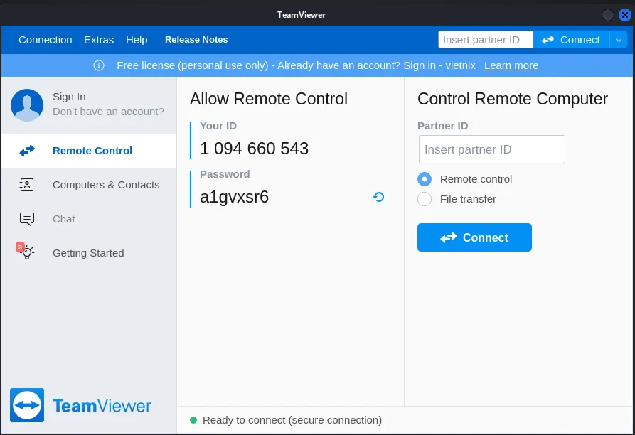
Task: Open the Learn more link
Action: (511, 65)
